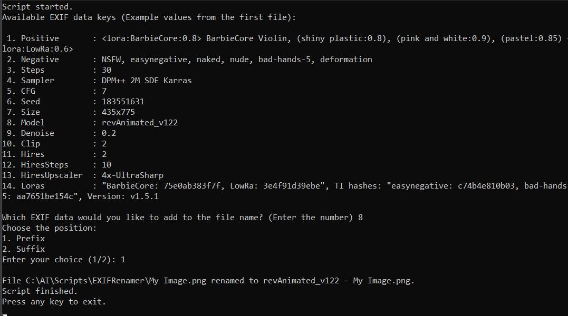The height and width of the screenshot is (316, 568).
Task: Click the Steps value 30
Action: tap(106, 70)
